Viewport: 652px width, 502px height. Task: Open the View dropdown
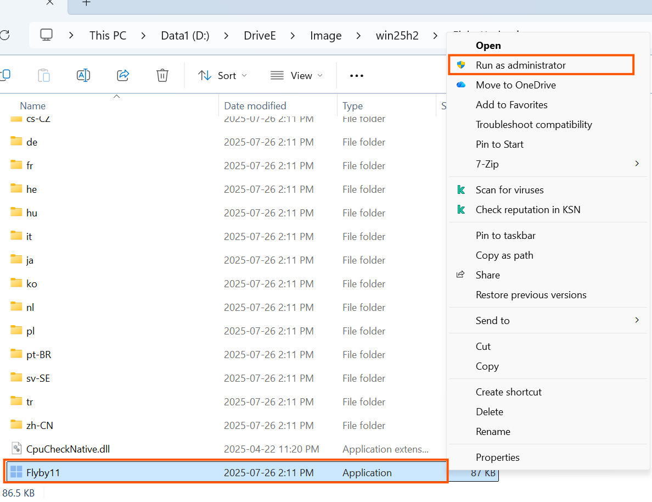296,75
